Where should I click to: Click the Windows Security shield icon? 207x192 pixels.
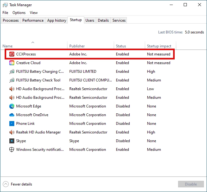click(12, 150)
